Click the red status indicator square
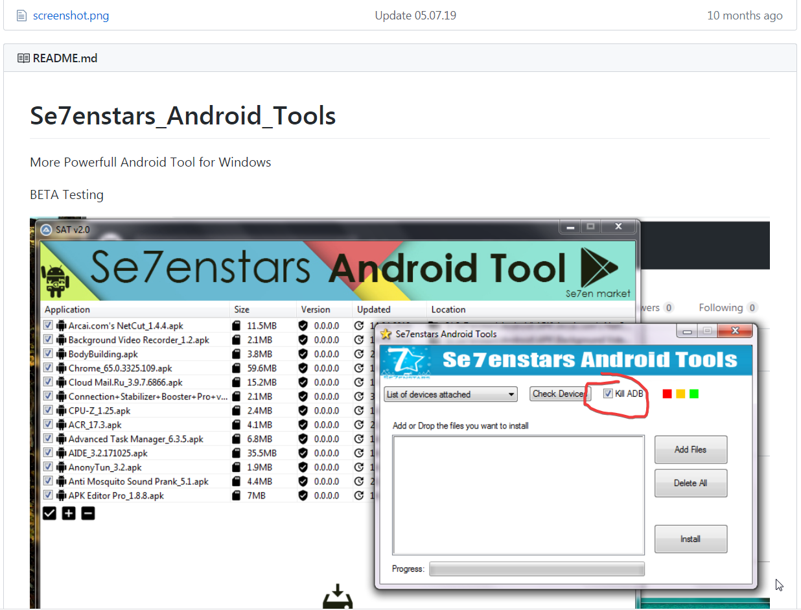 pos(667,393)
